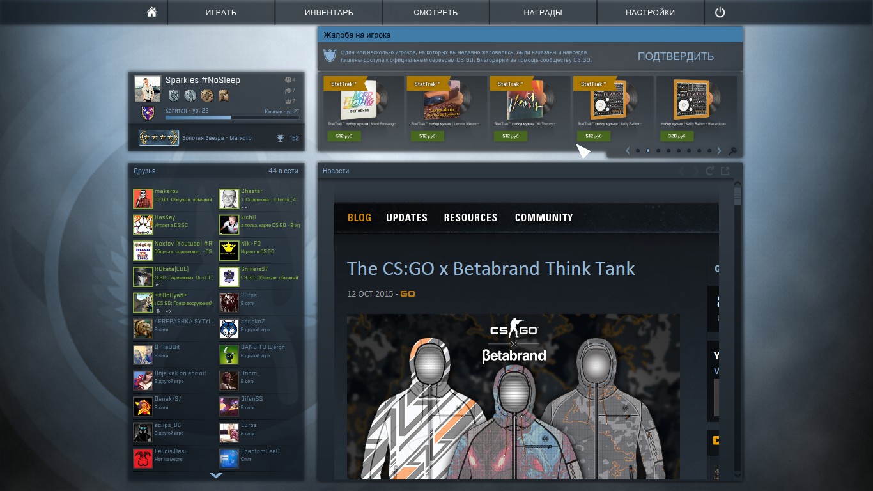The width and height of the screenshot is (873, 491).
Task: Click the Золотая Звезда rank badge
Action: [158, 138]
